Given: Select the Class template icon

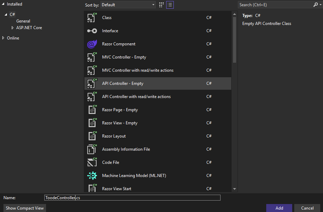Looking at the screenshot, I should pyautogui.click(x=92, y=18).
